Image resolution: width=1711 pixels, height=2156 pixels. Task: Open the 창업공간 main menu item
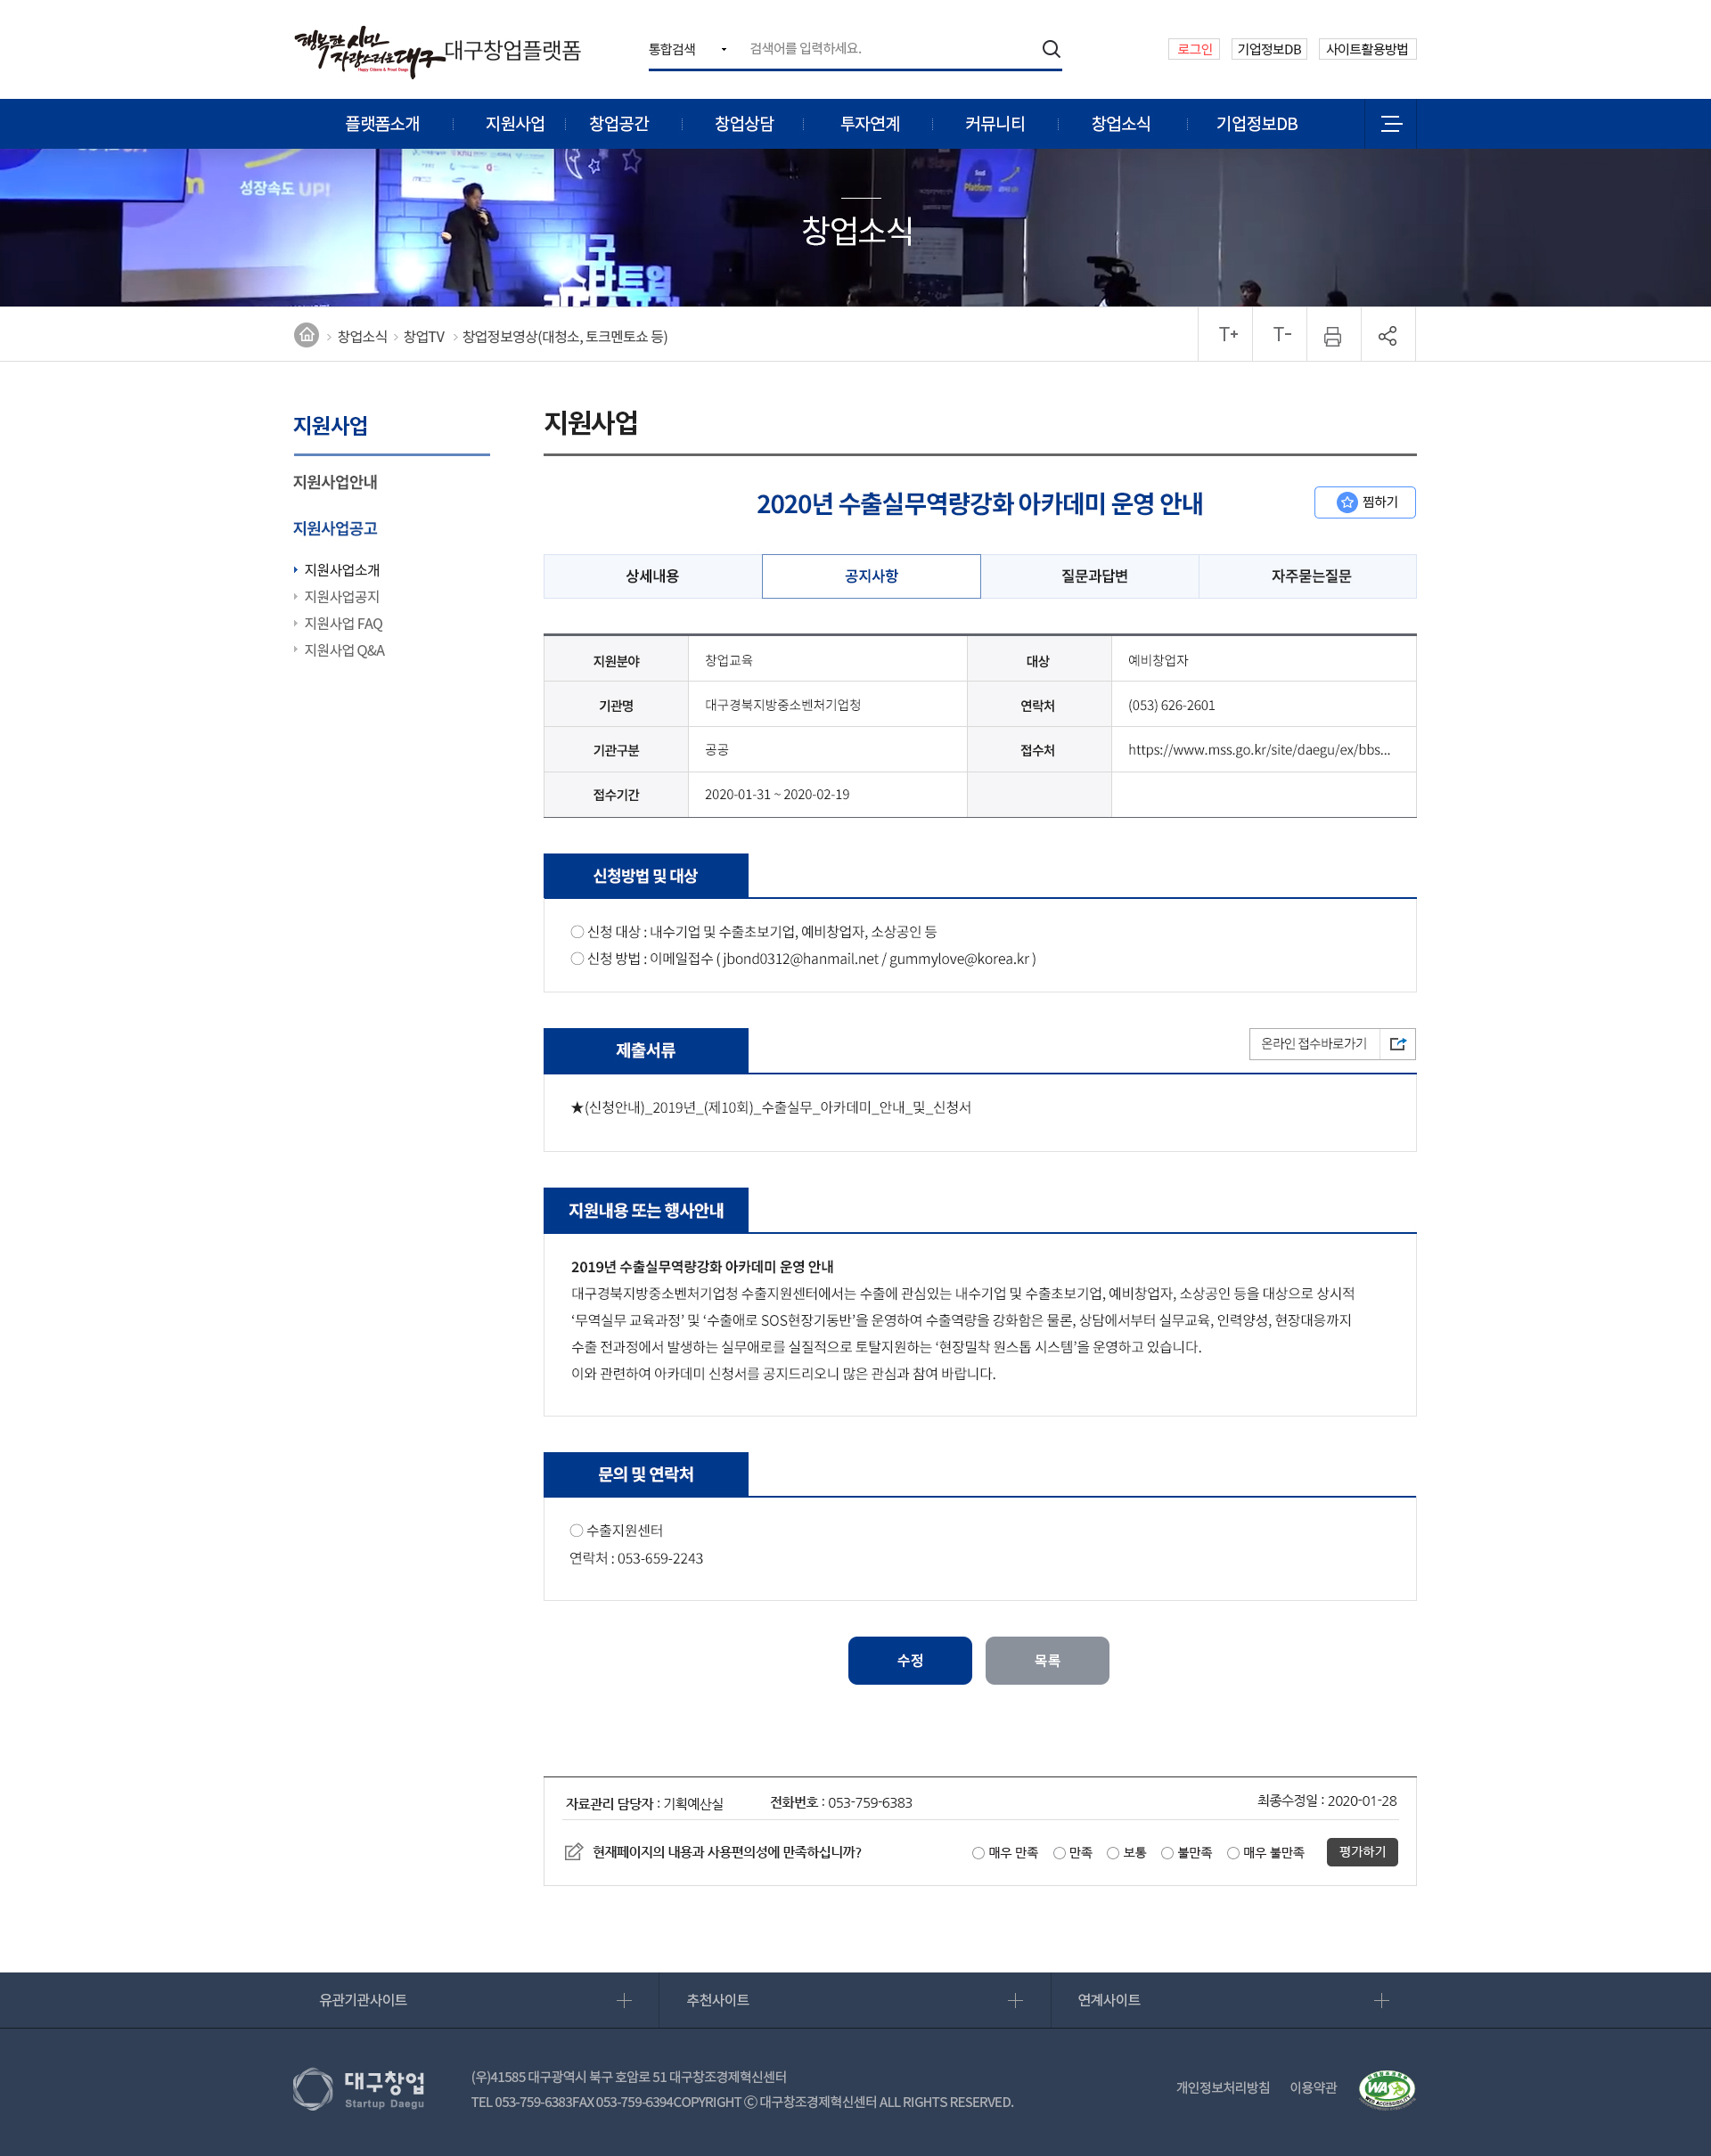[618, 124]
